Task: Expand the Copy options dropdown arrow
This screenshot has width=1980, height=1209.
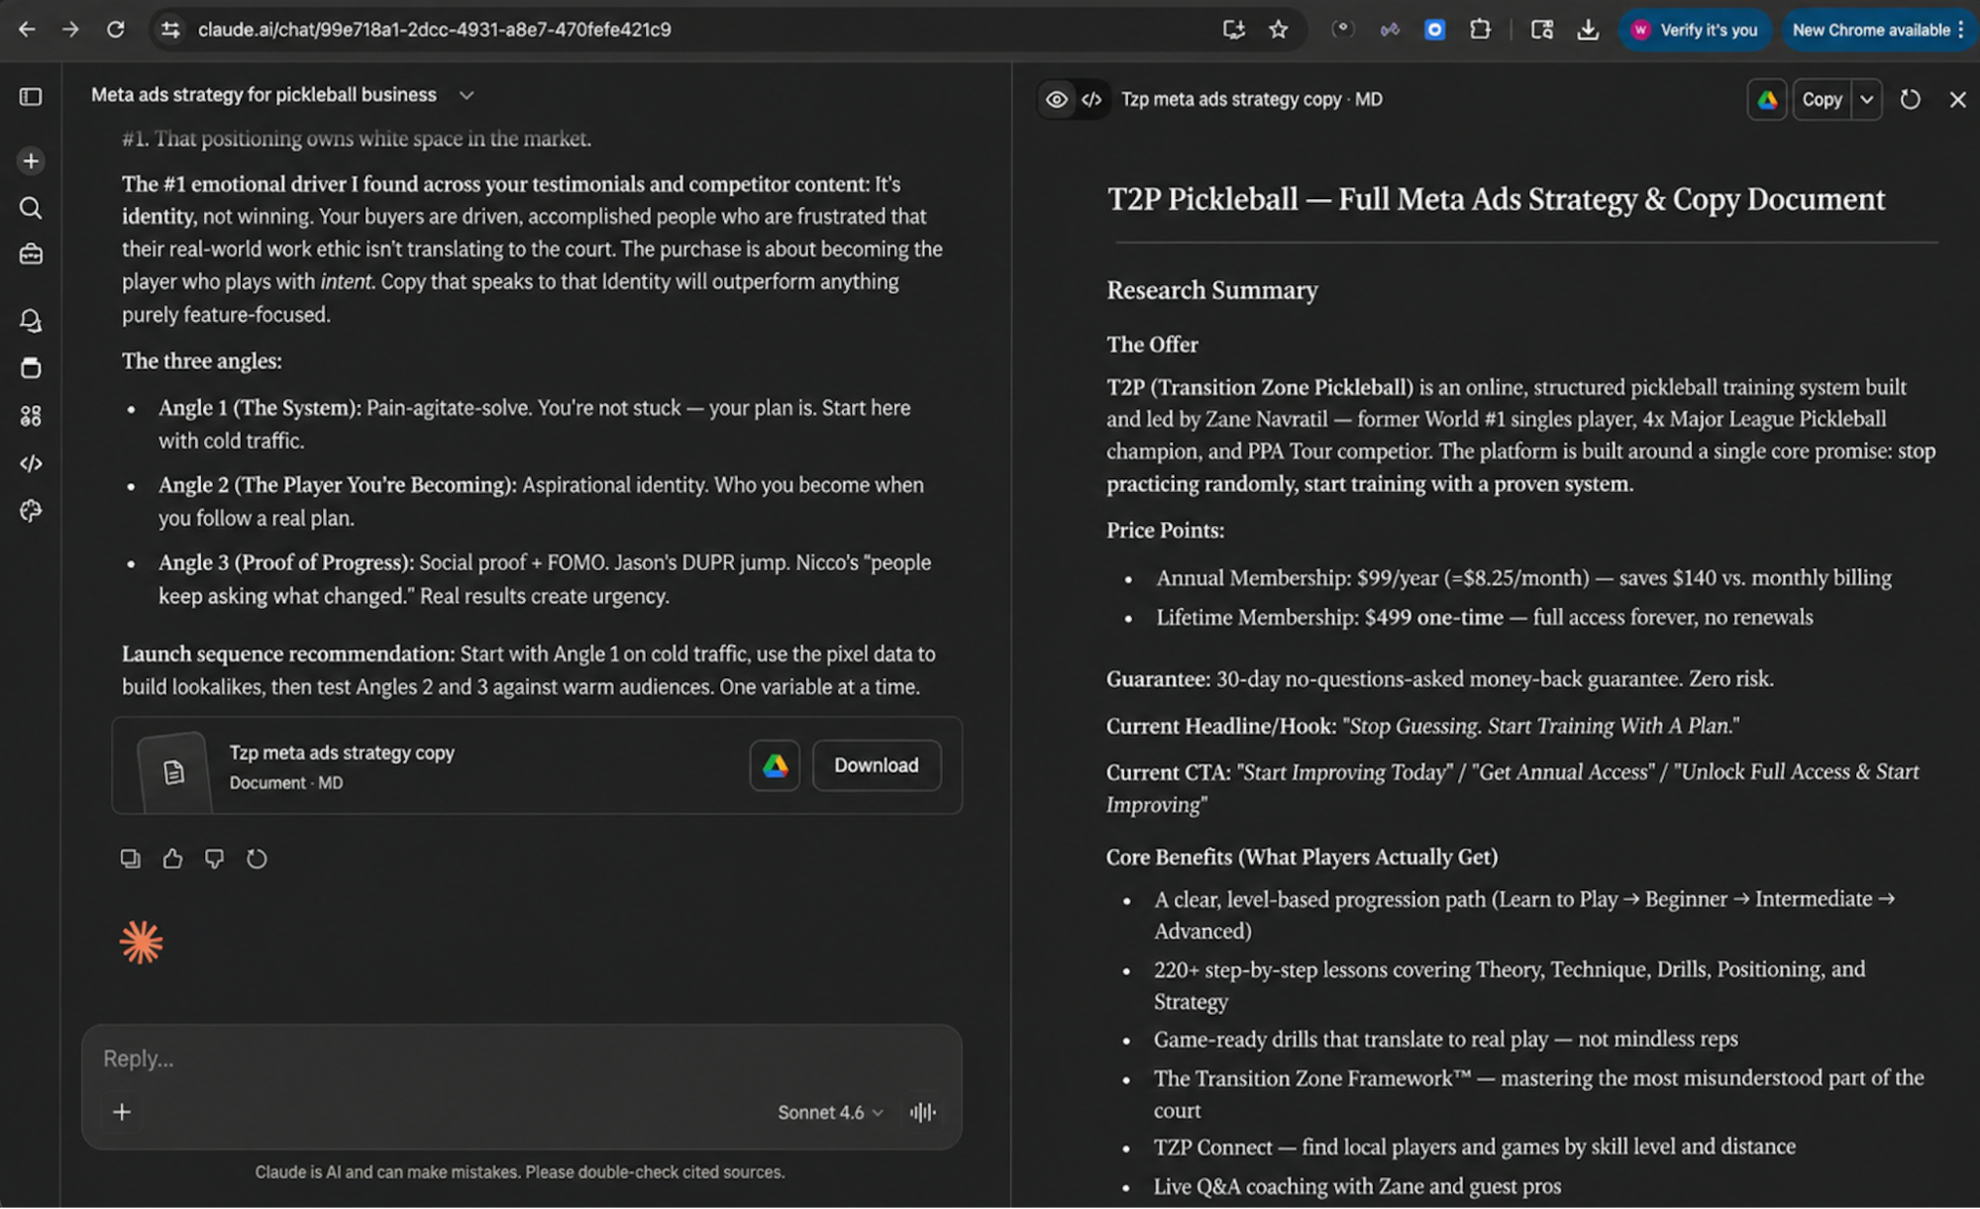Action: (x=1867, y=99)
